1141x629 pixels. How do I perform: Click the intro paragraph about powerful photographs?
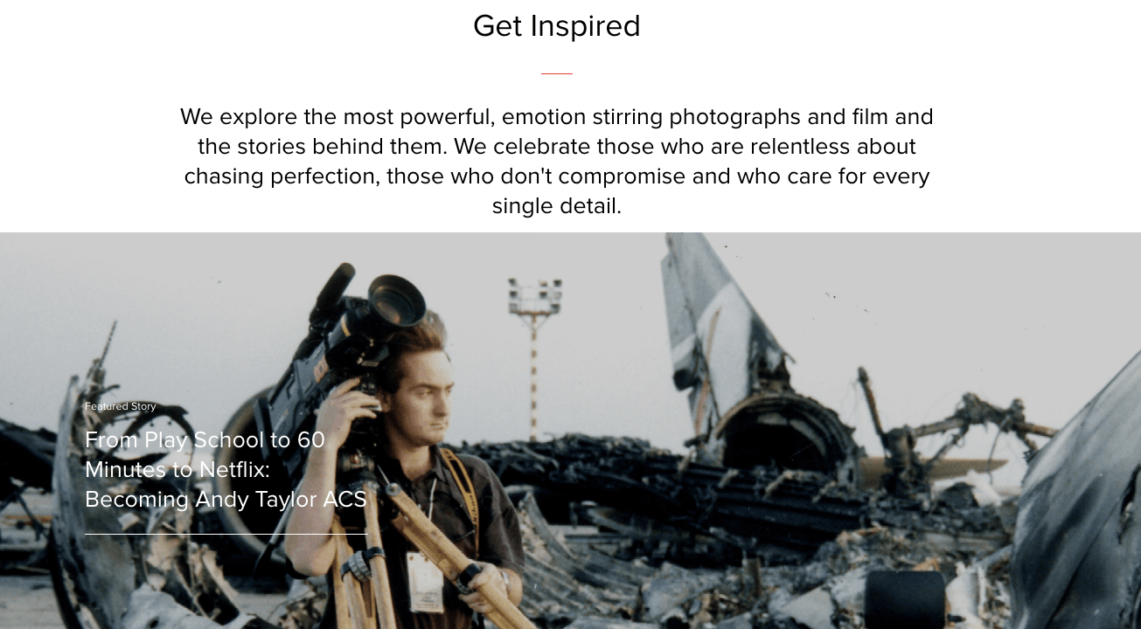click(x=557, y=161)
